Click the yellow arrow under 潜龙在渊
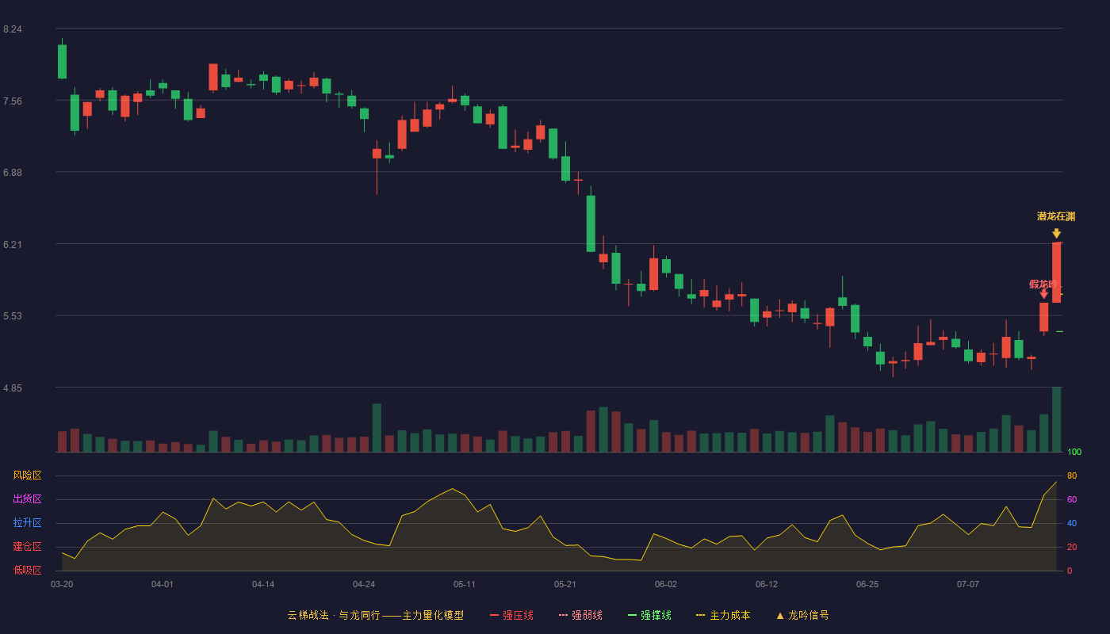 point(1056,233)
